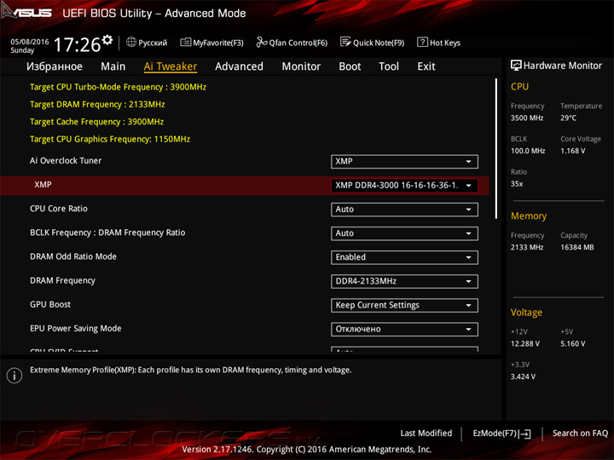Click the 12.288 V reading

pos(525,343)
